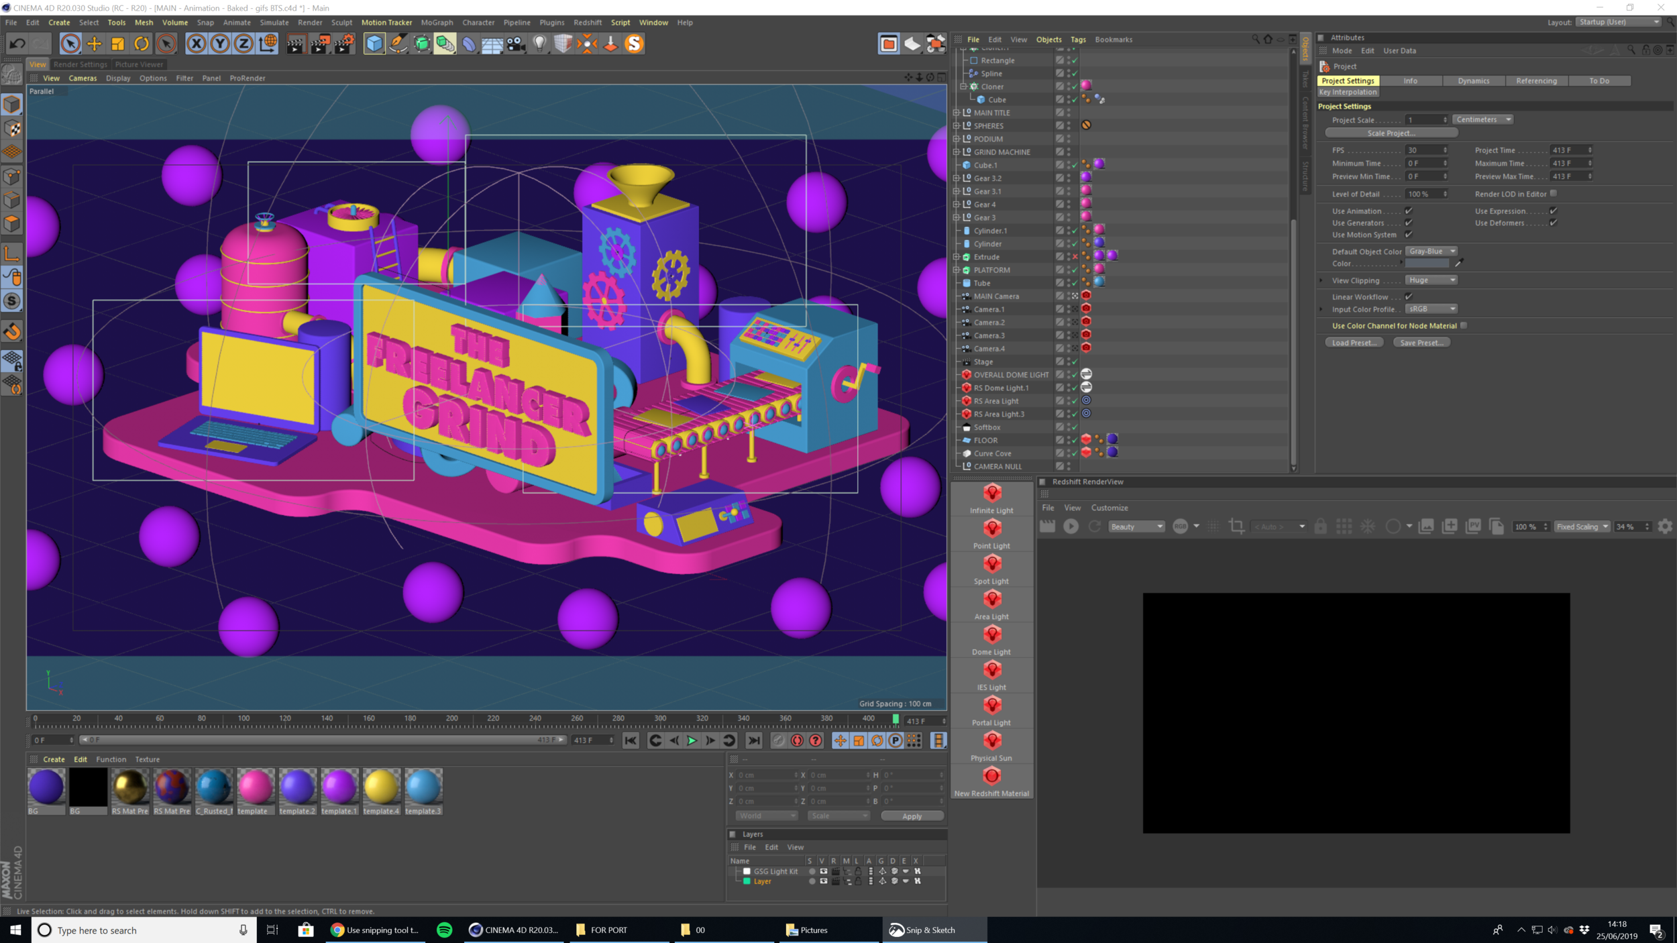
Task: Open Edit Render Settings gear clapperboard
Action: tap(344, 44)
